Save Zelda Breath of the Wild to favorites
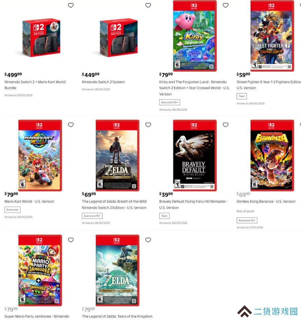301x320 pixels. [148, 125]
